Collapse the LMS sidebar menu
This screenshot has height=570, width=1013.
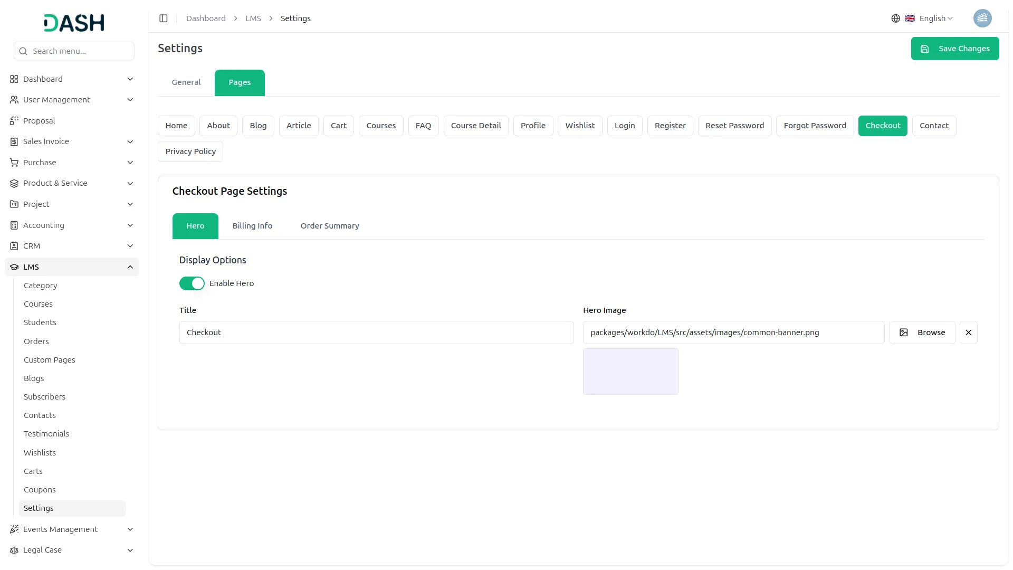click(130, 267)
